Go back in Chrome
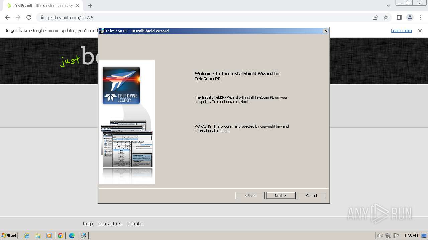This screenshot has height=240, width=428. (x=7, y=17)
